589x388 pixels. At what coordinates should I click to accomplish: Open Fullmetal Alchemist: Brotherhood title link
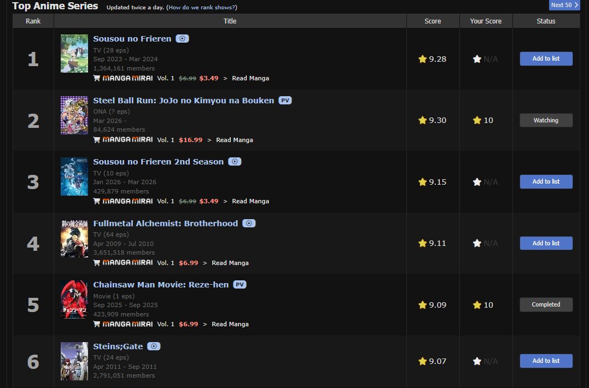165,224
